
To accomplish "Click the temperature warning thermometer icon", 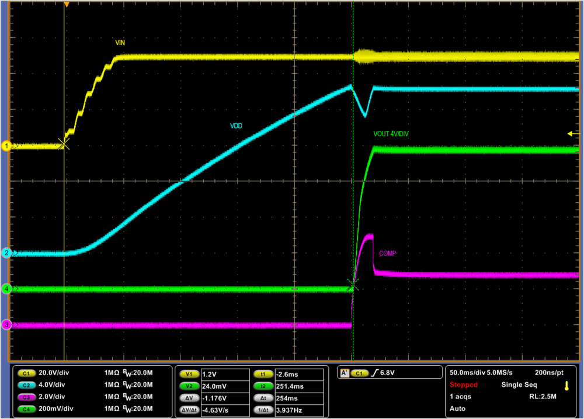I will pyautogui.click(x=566, y=386).
